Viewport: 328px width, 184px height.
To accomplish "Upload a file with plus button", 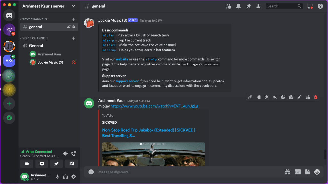I will click(x=91, y=172).
